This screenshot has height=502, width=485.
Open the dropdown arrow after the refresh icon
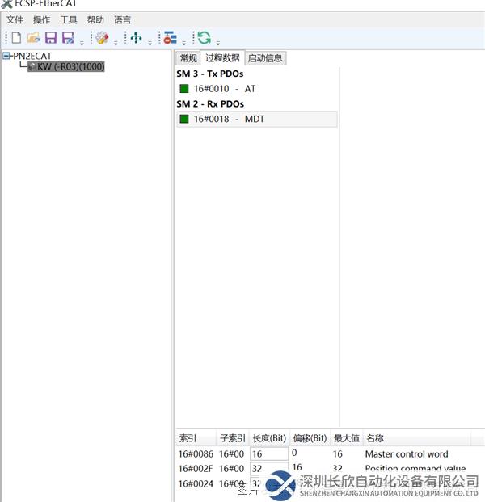[x=217, y=42]
